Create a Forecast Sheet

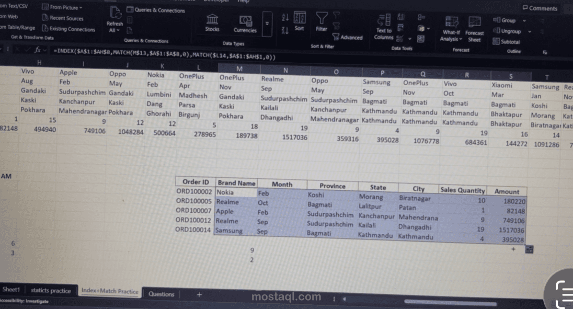474,24
